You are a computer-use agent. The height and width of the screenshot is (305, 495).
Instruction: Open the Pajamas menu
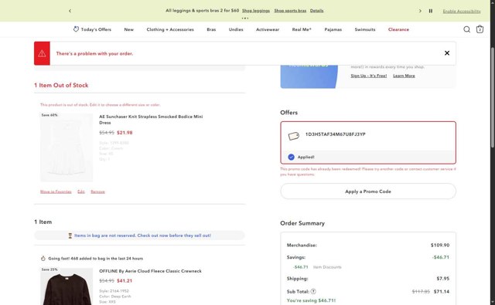(333, 29)
